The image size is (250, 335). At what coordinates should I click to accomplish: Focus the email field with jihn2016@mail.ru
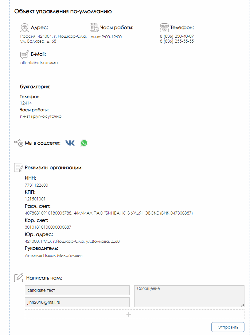[x=77, y=302]
